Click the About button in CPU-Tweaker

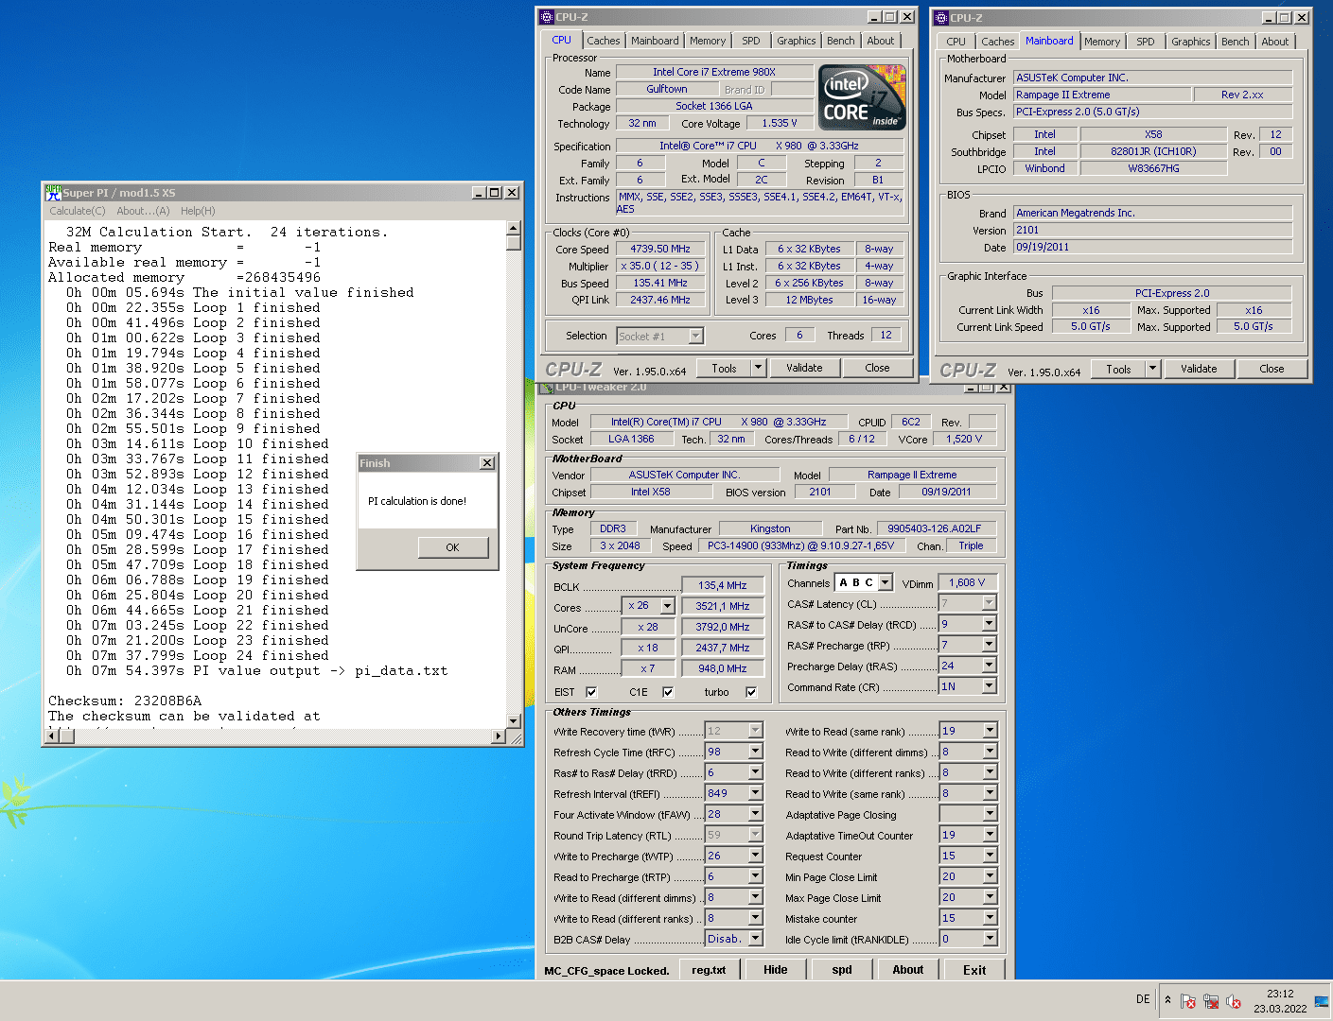pyautogui.click(x=908, y=969)
